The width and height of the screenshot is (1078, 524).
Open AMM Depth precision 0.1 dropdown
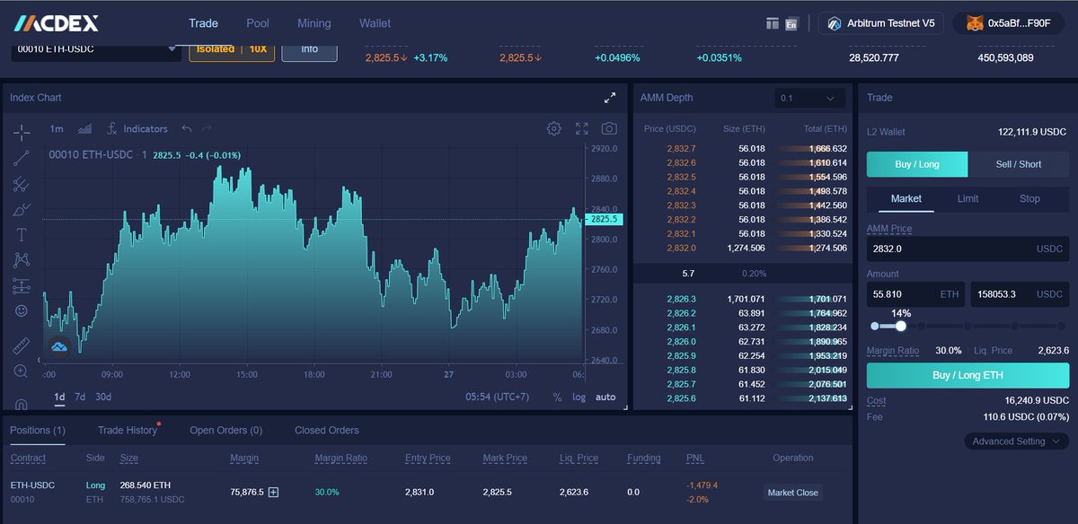[x=809, y=98]
